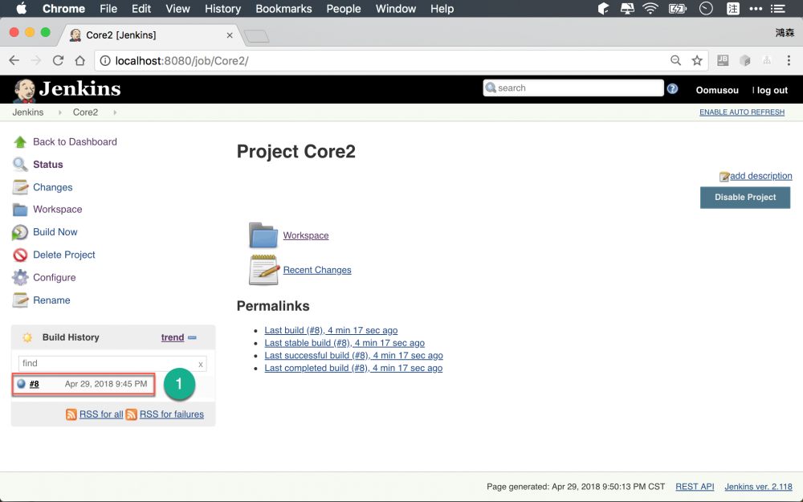Image resolution: width=803 pixels, height=502 pixels.
Task: Enable auto refresh
Action: pyautogui.click(x=741, y=112)
